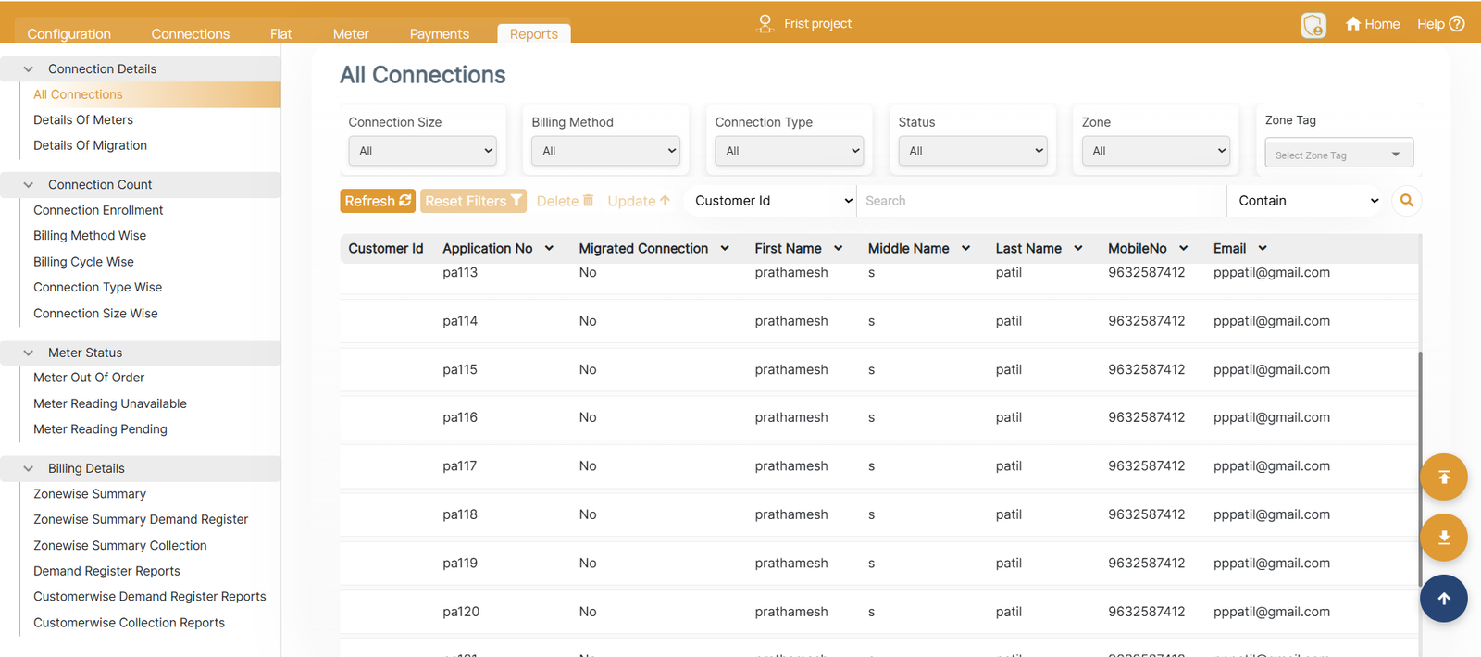Click Middle Name column sort arrow
Screen dimensions: 1481x657
tap(965, 248)
